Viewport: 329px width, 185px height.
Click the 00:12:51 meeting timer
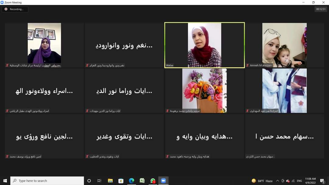pyautogui.click(x=321, y=9)
